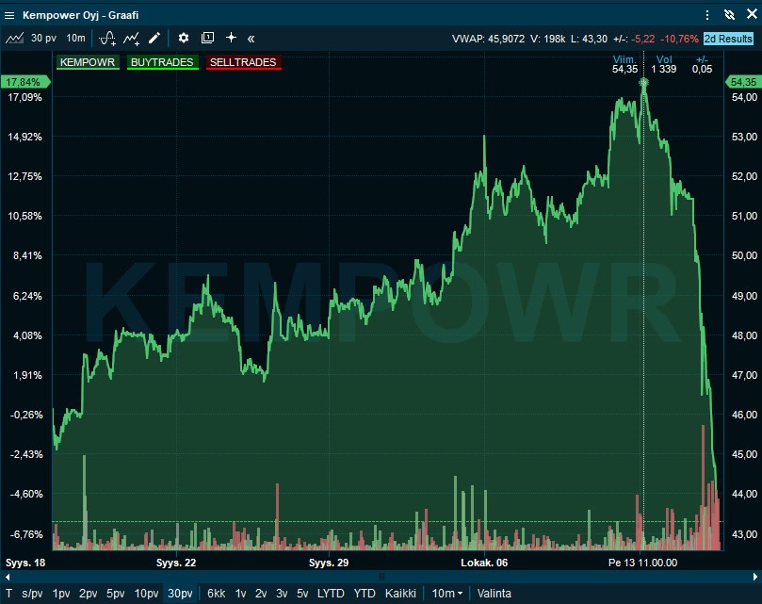Screen dimensions: 762x604
Task: Click the layout template icon in toolbar
Action: pyautogui.click(x=207, y=38)
